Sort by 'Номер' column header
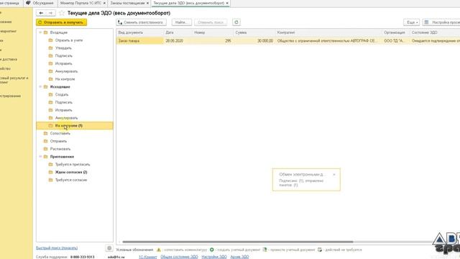The height and width of the screenshot is (259, 460). coord(213,32)
